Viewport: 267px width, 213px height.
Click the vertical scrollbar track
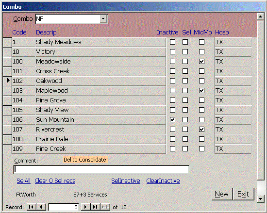pyautogui.click(x=260, y=100)
